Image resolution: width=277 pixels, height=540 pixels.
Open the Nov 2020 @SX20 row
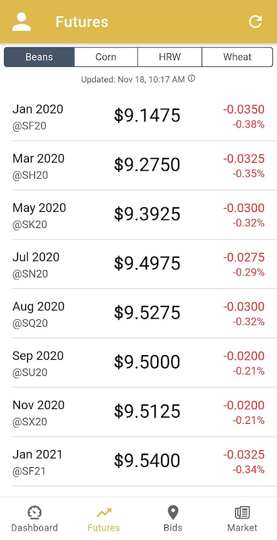[x=139, y=412]
